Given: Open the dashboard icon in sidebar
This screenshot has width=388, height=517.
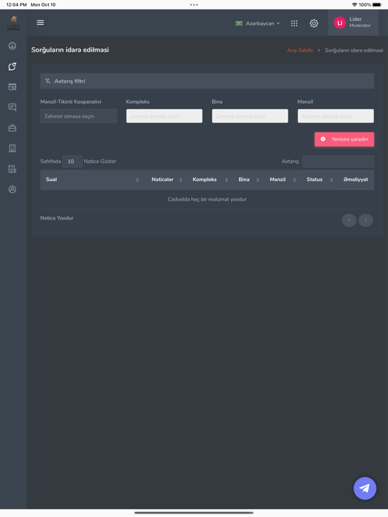Looking at the screenshot, I should (12, 46).
